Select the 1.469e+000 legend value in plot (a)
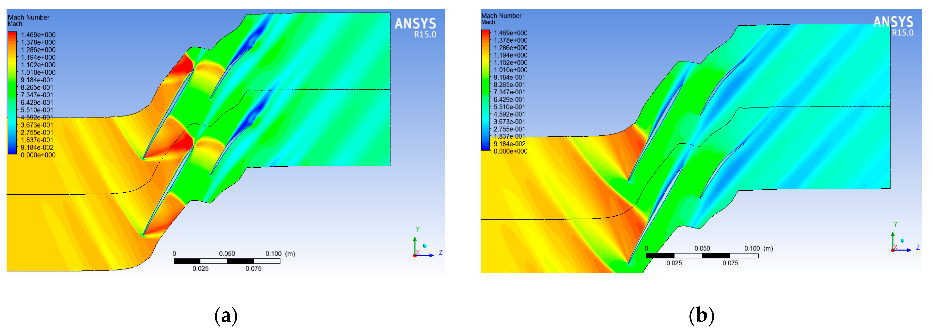The width and height of the screenshot is (932, 332). 38,35
